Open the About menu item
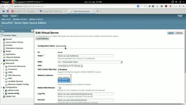This screenshot has width=186, height=105. click(14, 16)
